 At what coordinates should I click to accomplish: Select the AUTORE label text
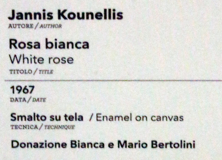pos(21,26)
